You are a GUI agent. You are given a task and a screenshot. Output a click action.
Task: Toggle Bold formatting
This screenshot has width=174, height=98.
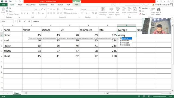pos(22,13)
